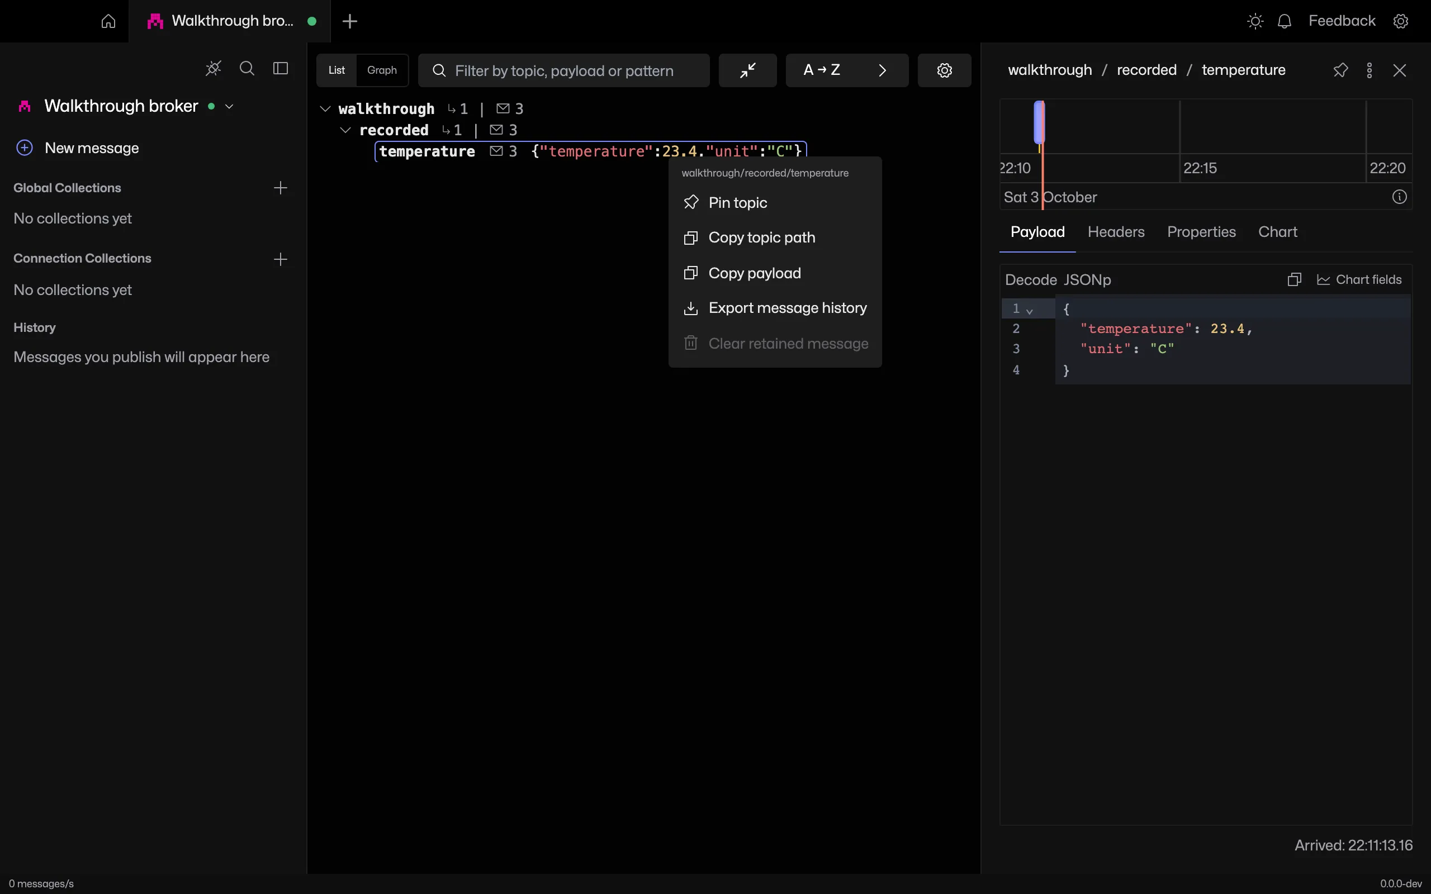
Task: Open app settings gear in top bar
Action: tap(1401, 21)
